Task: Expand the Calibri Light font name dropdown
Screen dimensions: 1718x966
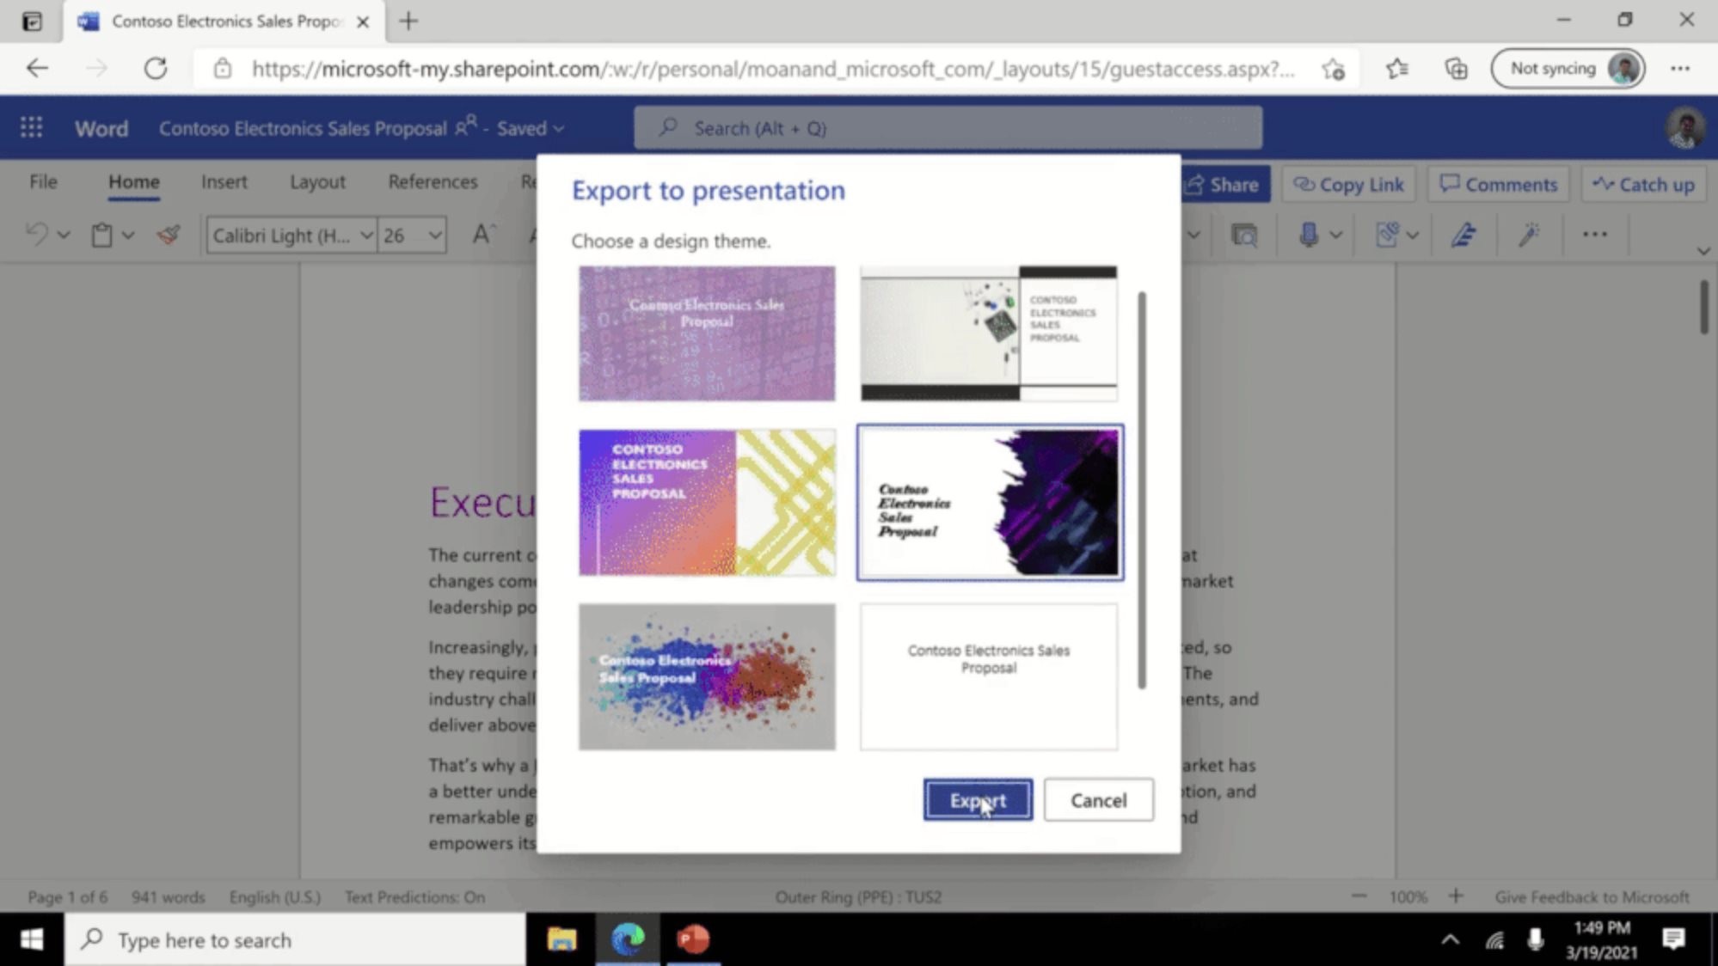Action: [x=366, y=235]
